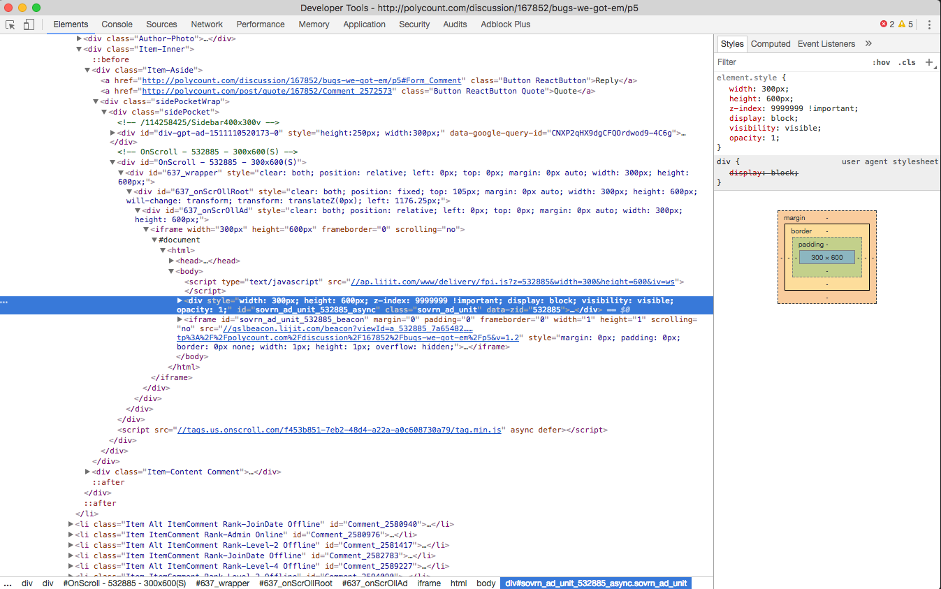The width and height of the screenshot is (941, 589).
Task: Click the Sidebar400x300v comment row
Action: click(198, 122)
